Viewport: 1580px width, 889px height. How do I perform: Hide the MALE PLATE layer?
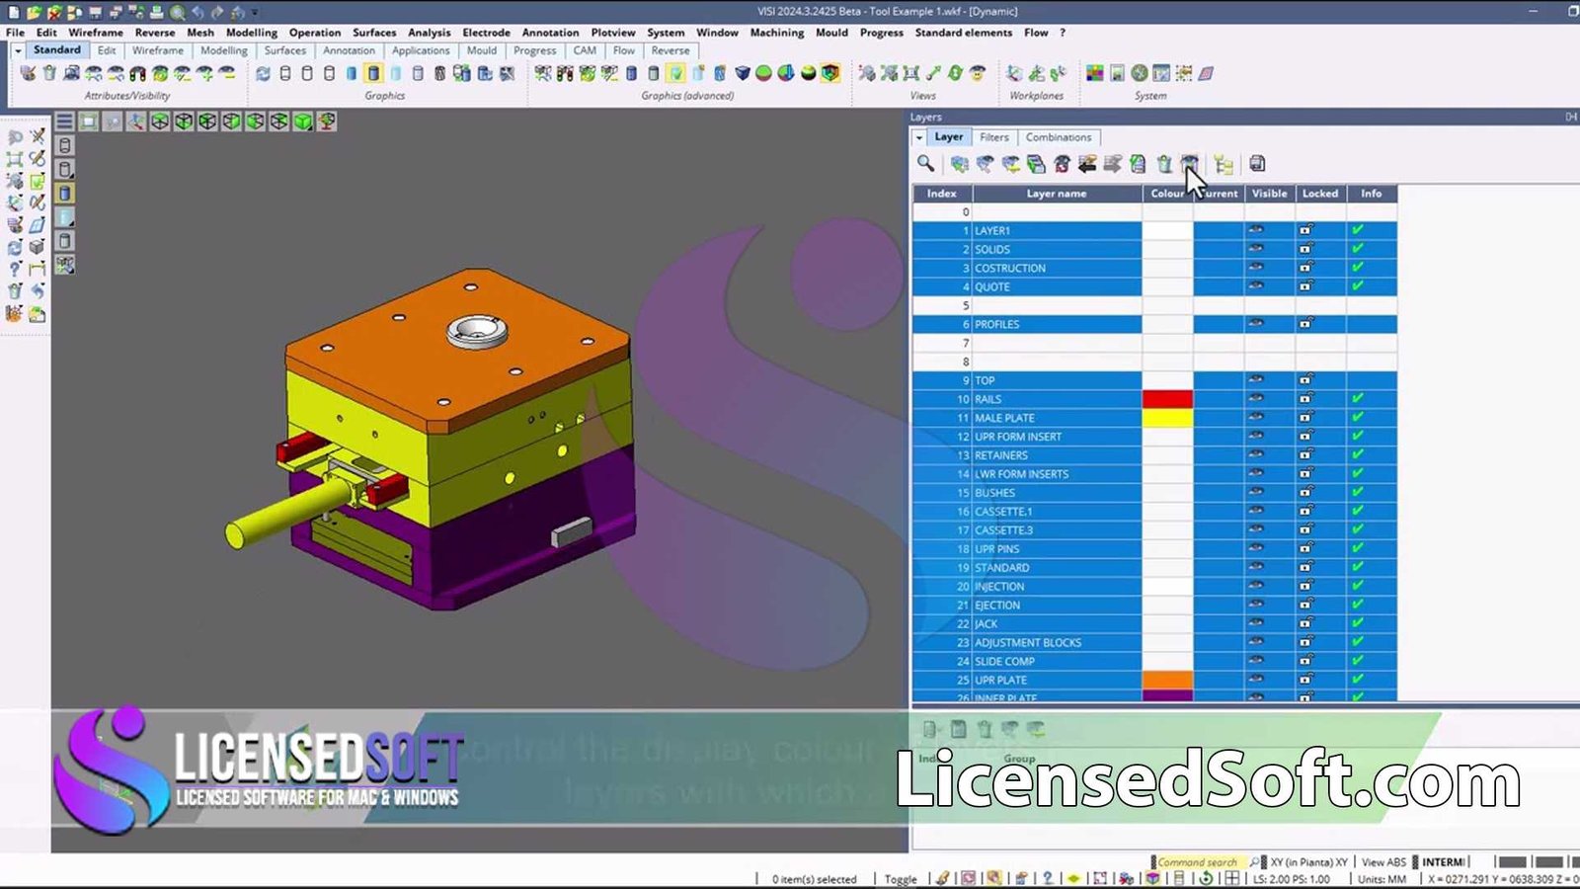pos(1256,418)
